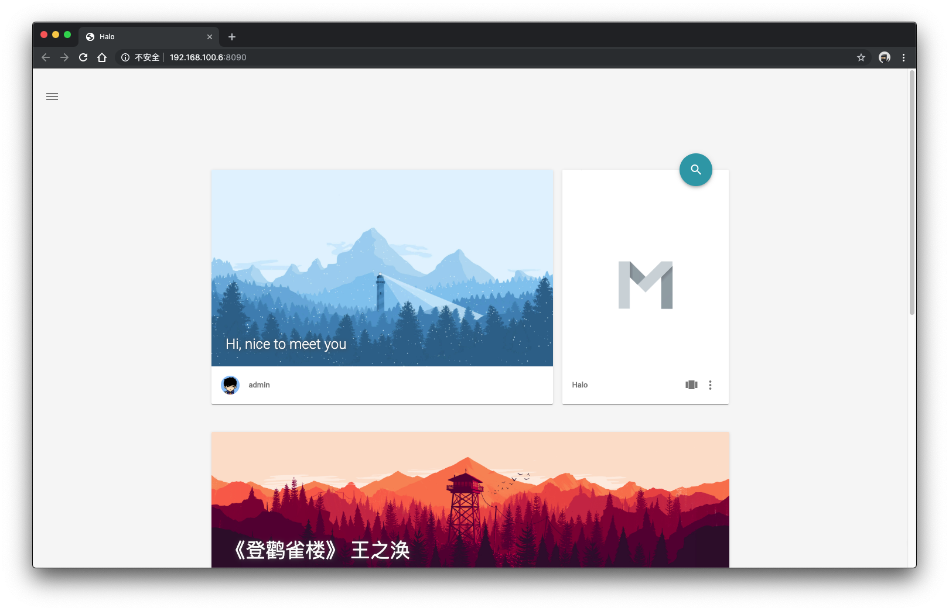Viewport: 949px width, 611px height.
Task: Close the Halo browser tab
Action: [210, 37]
